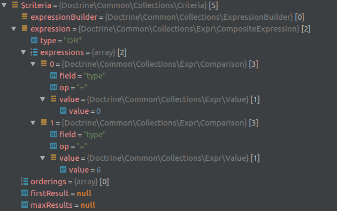Collapse value object under element 0
This screenshot has width=337, height=211.
point(43,99)
